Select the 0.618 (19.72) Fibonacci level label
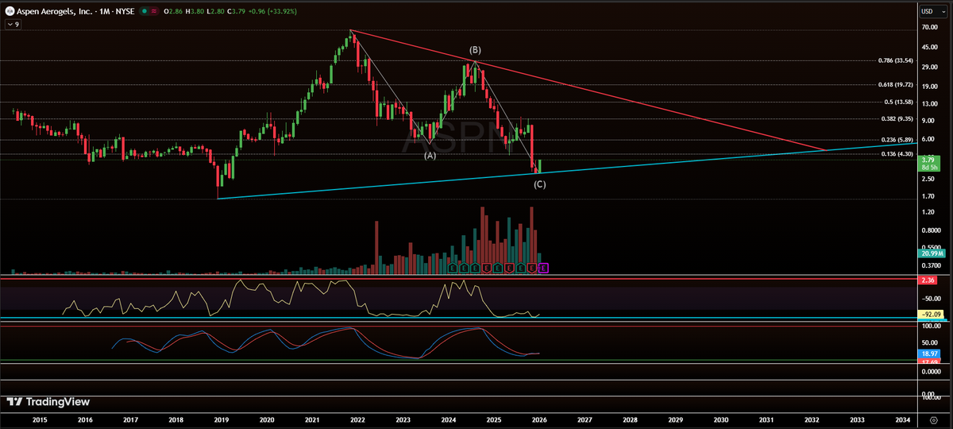Image resolution: width=953 pixels, height=429 pixels. [x=894, y=84]
